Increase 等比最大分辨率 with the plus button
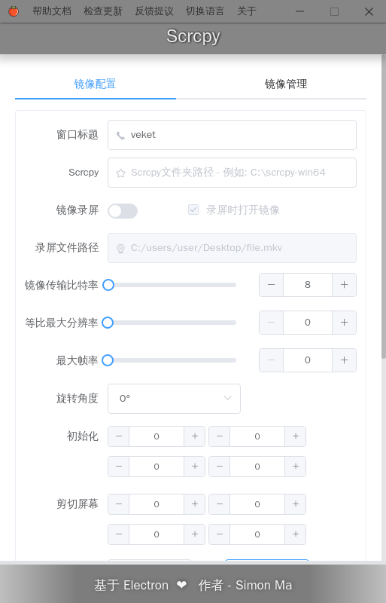Image resolution: width=386 pixels, height=603 pixels. point(344,323)
